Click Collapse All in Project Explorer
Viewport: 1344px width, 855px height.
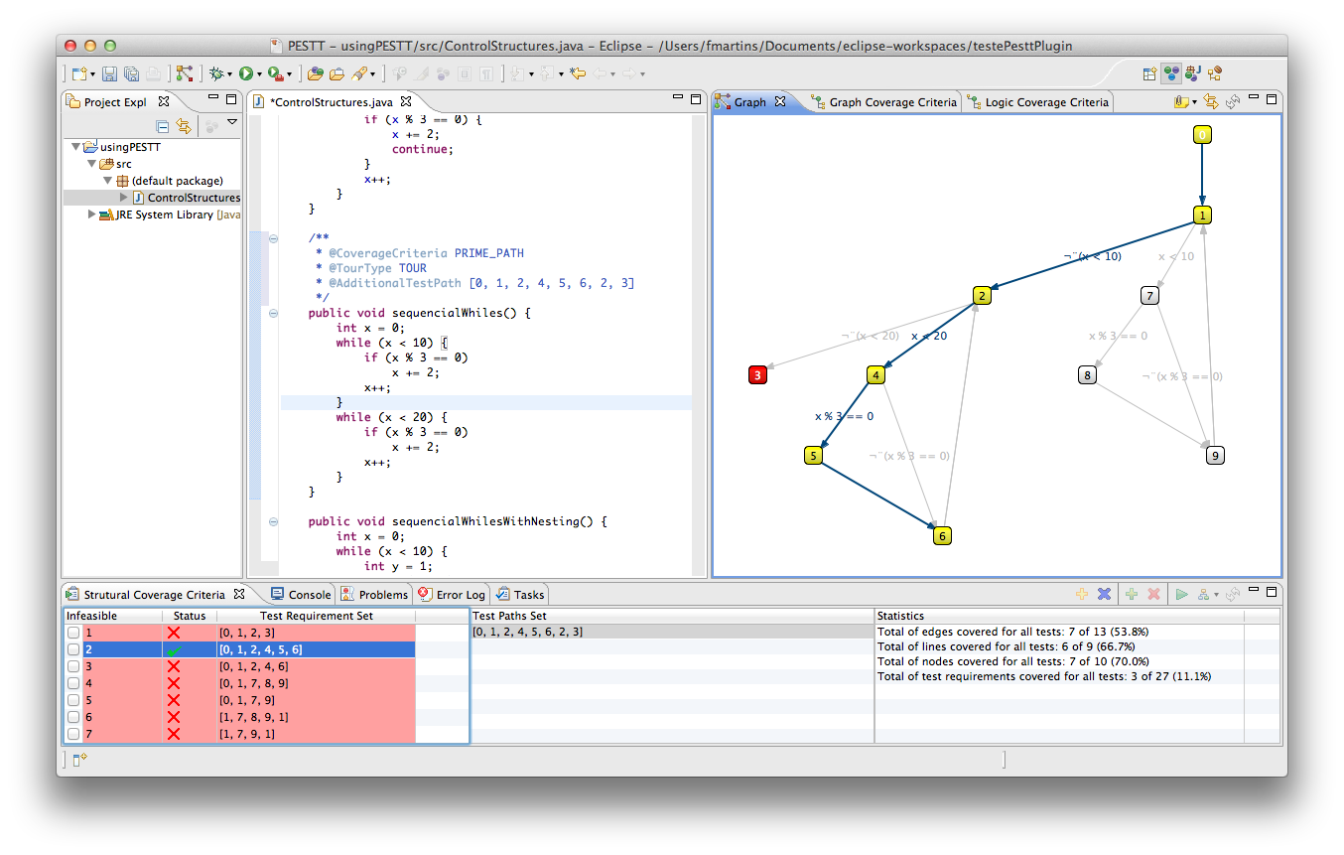(162, 126)
